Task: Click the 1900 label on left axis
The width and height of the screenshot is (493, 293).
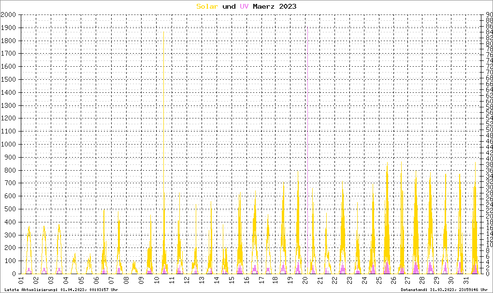Action: pos(8,28)
